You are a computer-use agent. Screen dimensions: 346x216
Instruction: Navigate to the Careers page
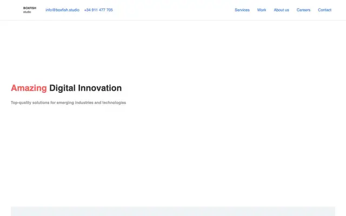point(303,10)
